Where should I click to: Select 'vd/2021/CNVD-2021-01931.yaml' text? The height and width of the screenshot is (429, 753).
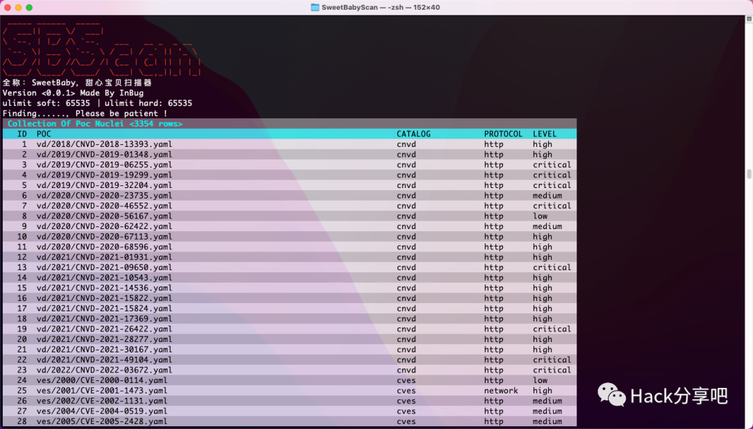[x=104, y=257]
